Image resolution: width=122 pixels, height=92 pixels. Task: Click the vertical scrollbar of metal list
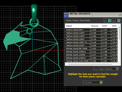click(119, 33)
